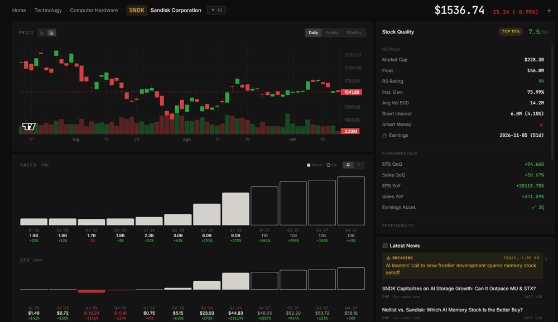The image size is (558, 322).
Task: Click the PROFITABILITY section heading
Action: click(x=398, y=225)
